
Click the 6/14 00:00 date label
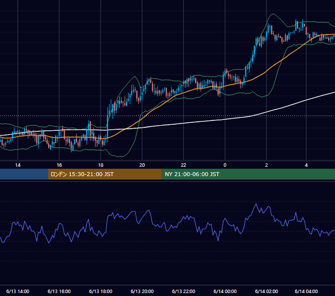225,291
